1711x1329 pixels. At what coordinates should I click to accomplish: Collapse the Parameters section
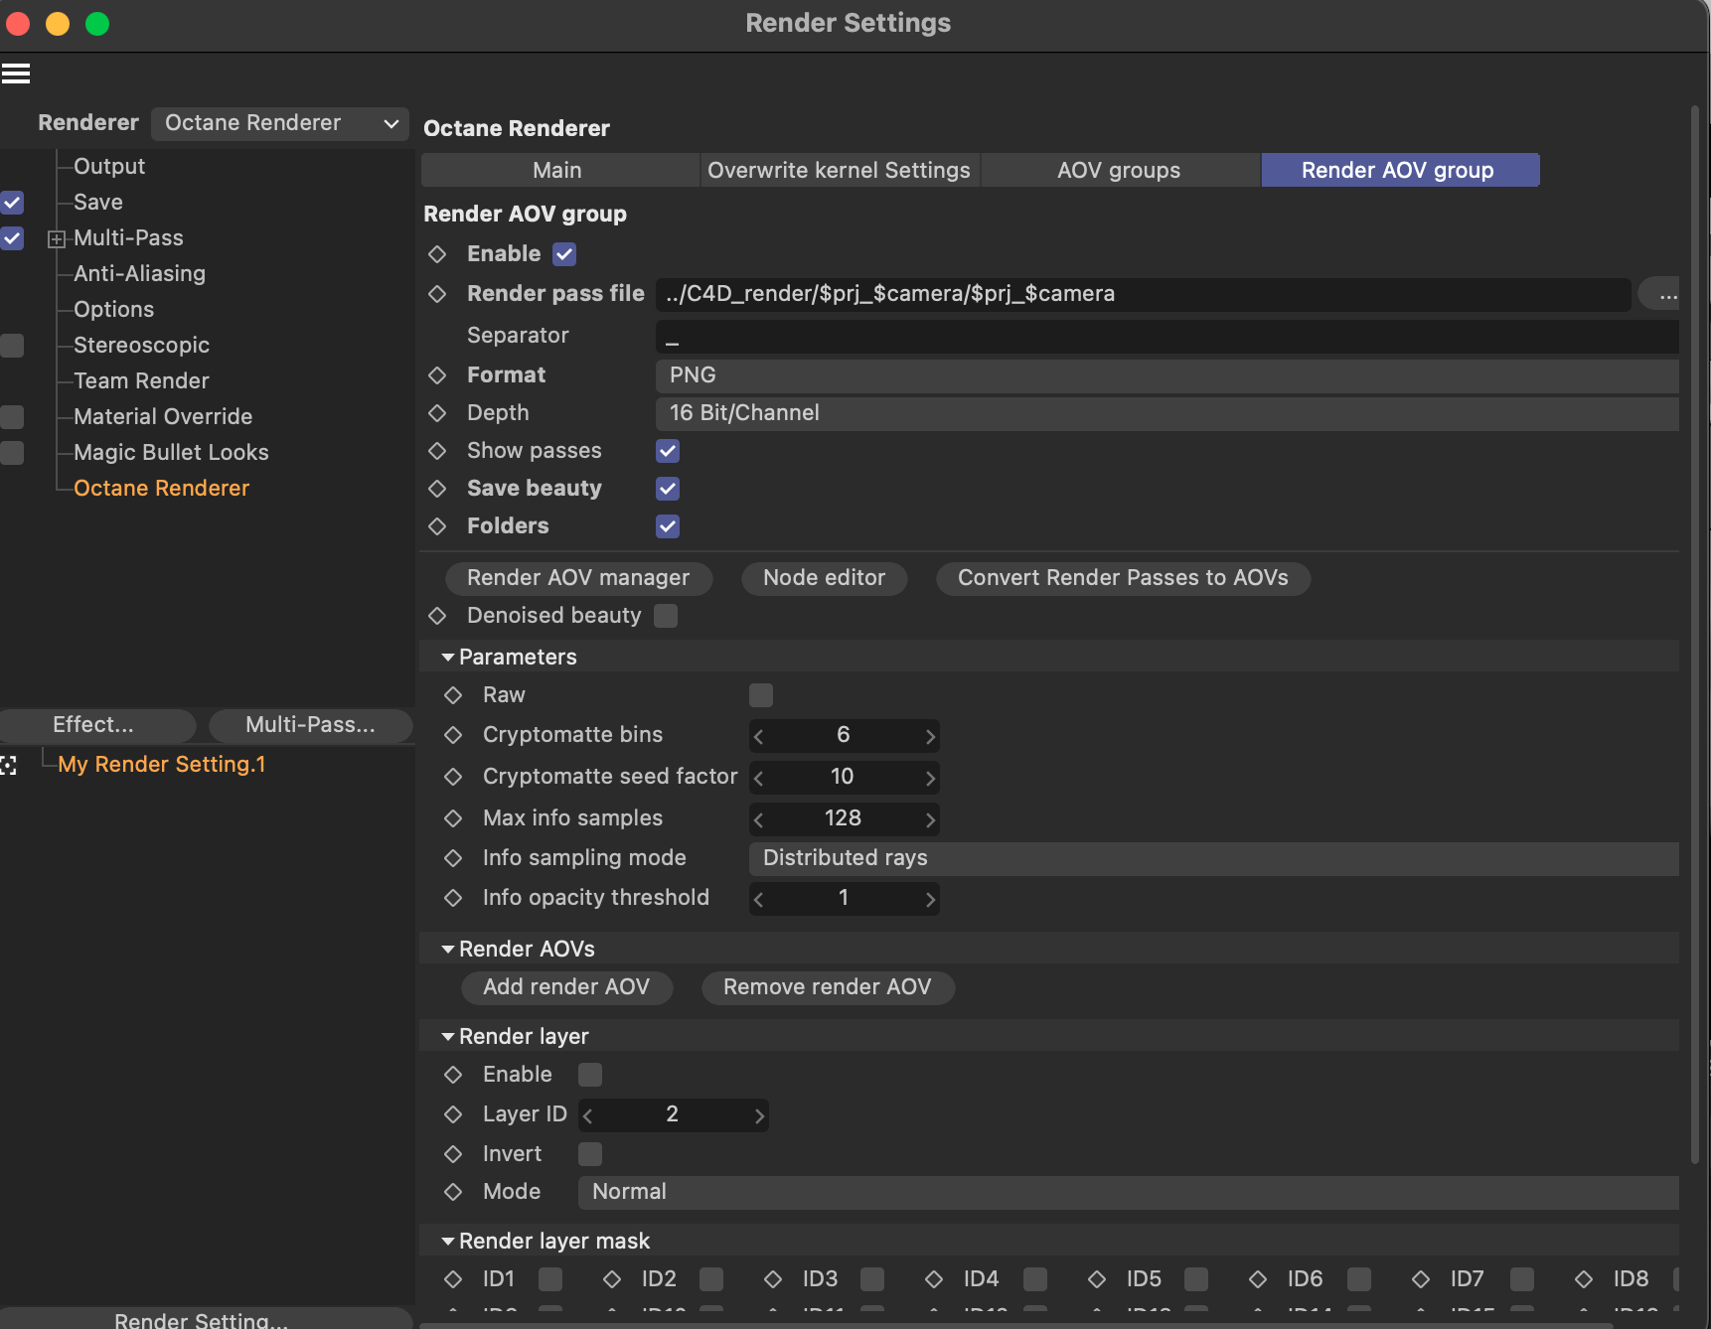(x=448, y=658)
